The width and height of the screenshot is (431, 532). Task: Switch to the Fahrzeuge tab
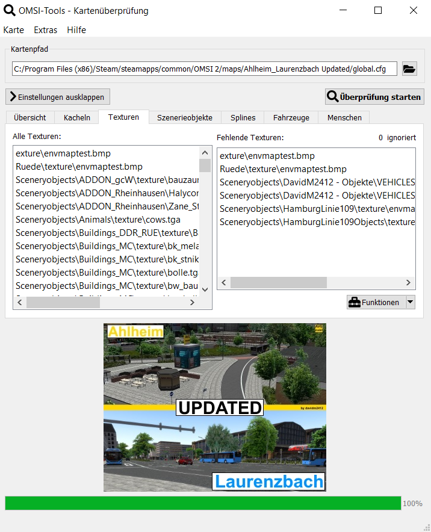(x=291, y=118)
